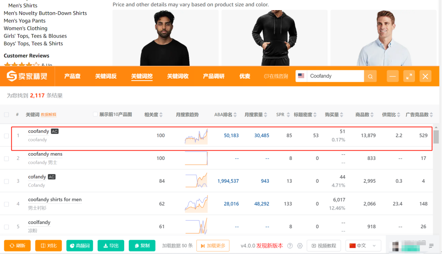This screenshot has height=254, width=442.
Task: Tick the checkbox for coofandy mens row
Action: coord(6,159)
